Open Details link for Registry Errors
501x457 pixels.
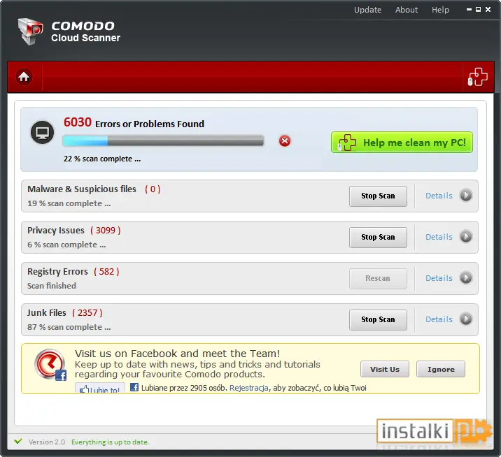coord(439,278)
